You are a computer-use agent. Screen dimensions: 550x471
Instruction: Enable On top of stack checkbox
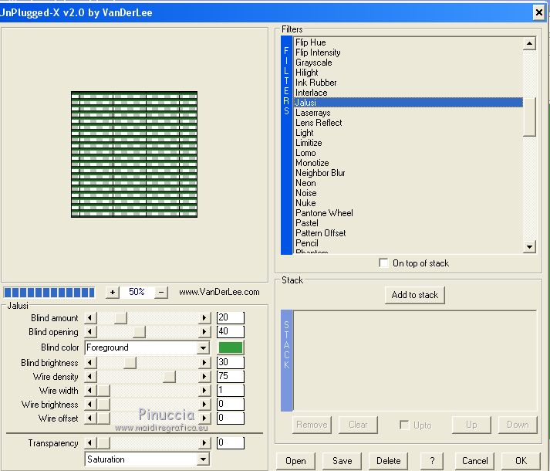coord(383,263)
